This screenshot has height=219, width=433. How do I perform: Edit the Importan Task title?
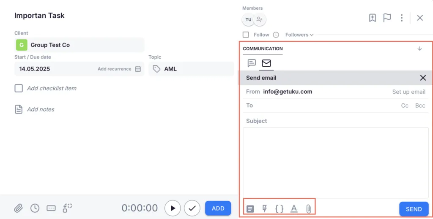click(39, 16)
